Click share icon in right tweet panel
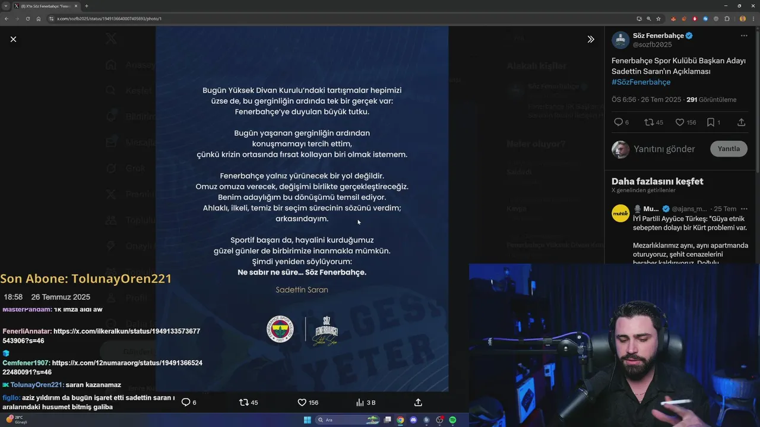The width and height of the screenshot is (760, 427). 741,122
